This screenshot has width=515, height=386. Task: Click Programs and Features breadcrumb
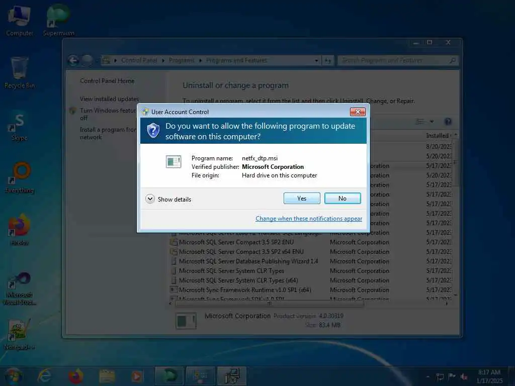tap(236, 60)
